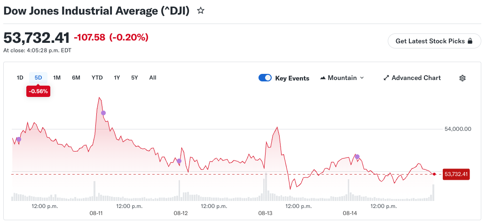Switch chart to 6M range
486x224 pixels.
[76, 78]
